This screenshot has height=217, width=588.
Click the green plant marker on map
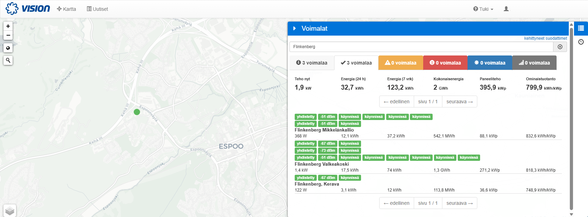point(137,112)
